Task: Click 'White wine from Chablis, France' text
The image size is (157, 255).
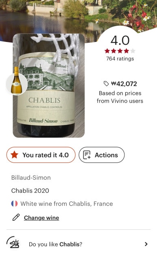Action: [x=67, y=204]
